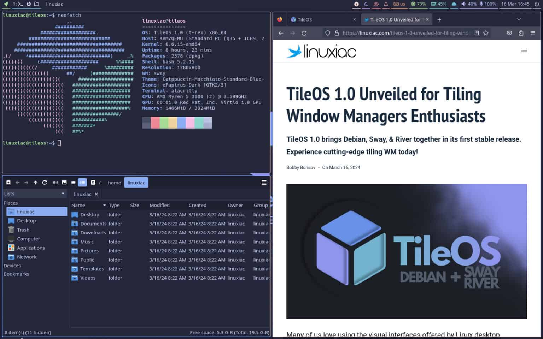This screenshot has height=339, width=543.
Task: Bookmark the page using the star icon
Action: click(x=486, y=33)
